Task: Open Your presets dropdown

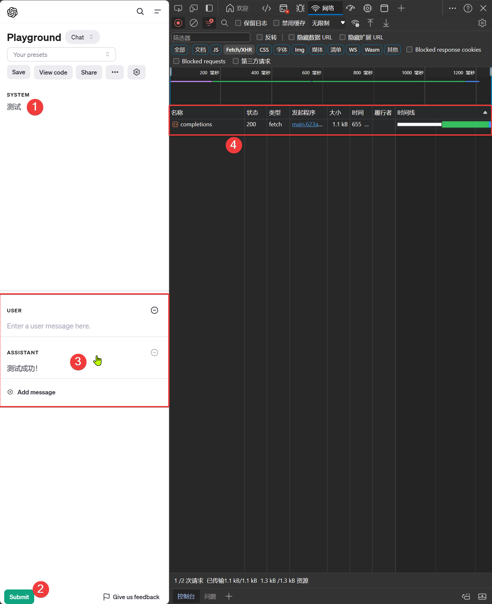Action: [x=61, y=55]
